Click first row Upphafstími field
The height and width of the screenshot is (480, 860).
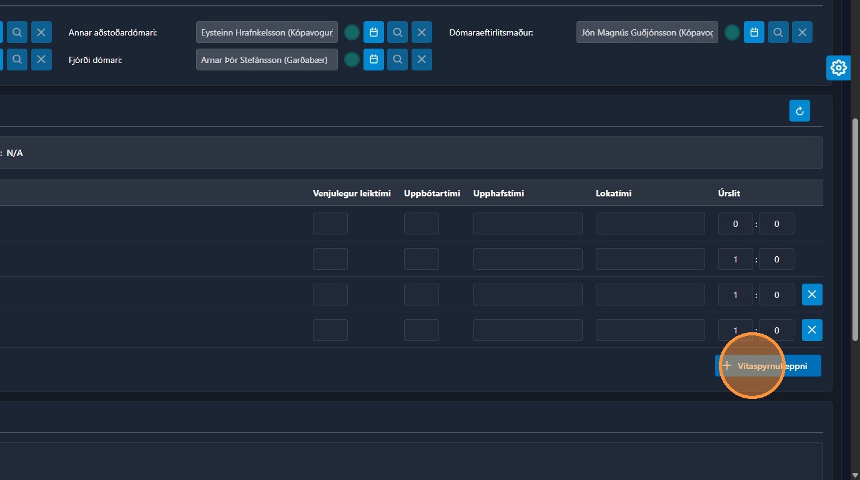click(x=527, y=224)
